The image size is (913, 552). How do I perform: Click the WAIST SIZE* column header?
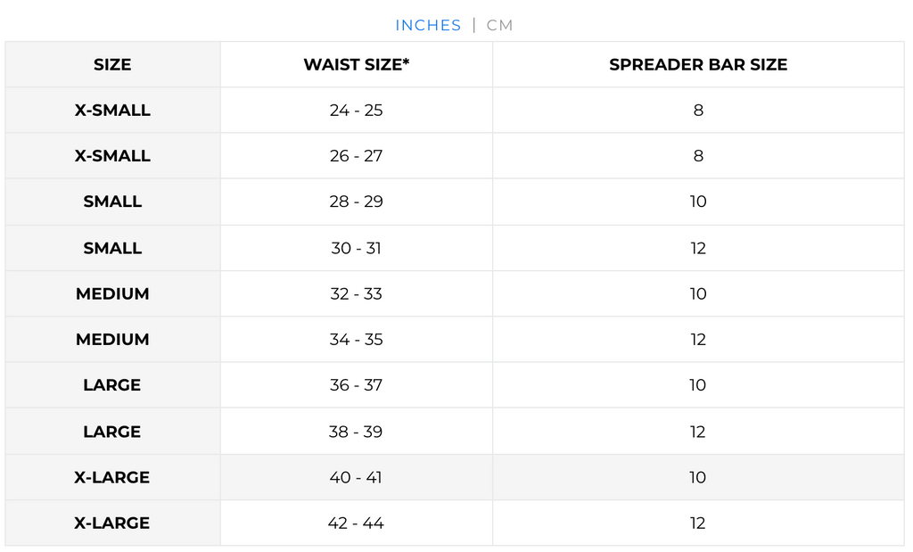(x=356, y=64)
